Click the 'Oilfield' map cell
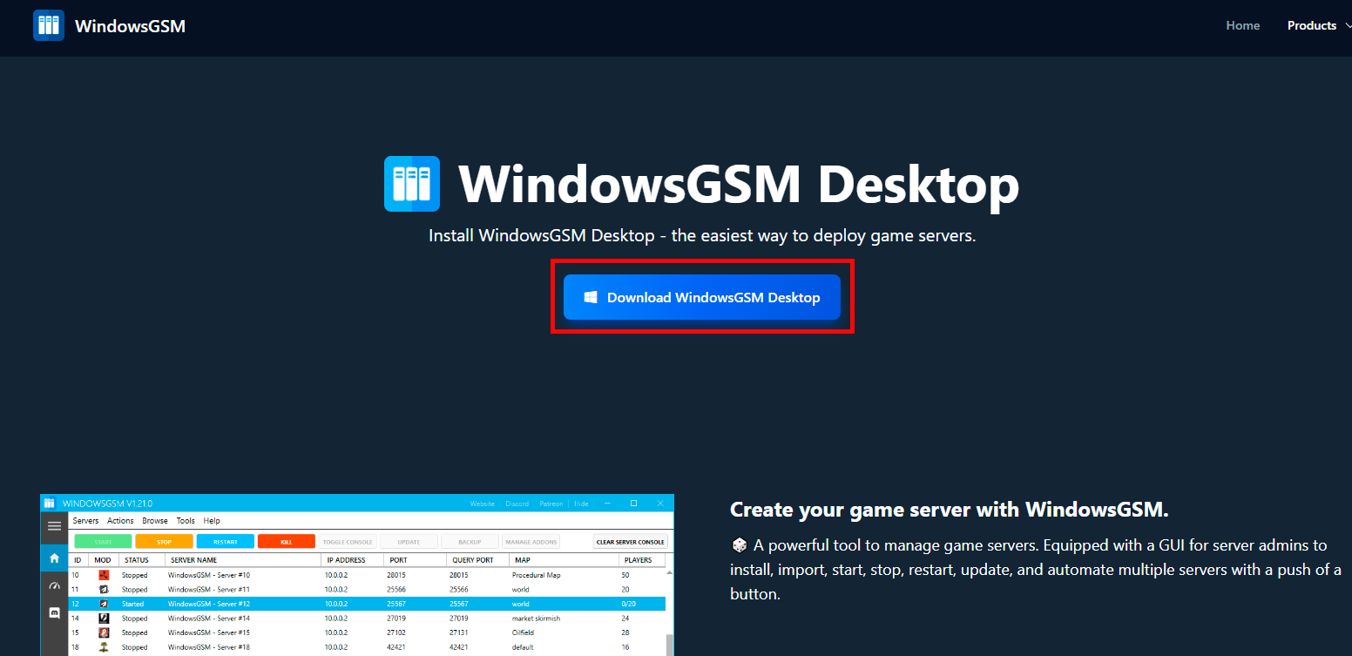The height and width of the screenshot is (656, 1352). pyautogui.click(x=524, y=632)
